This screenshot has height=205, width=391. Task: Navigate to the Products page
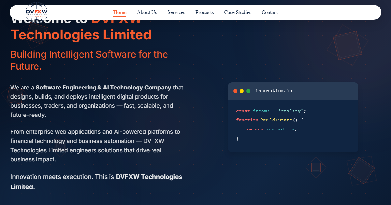205,12
